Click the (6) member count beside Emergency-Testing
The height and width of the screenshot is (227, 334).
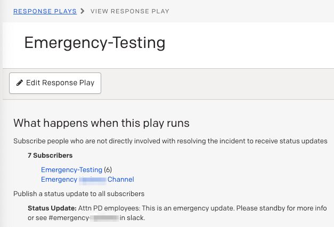(108, 169)
